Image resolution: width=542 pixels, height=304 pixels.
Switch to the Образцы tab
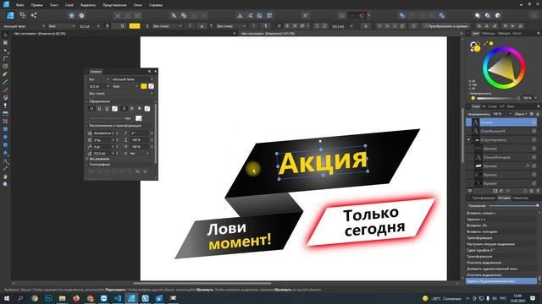(488, 34)
